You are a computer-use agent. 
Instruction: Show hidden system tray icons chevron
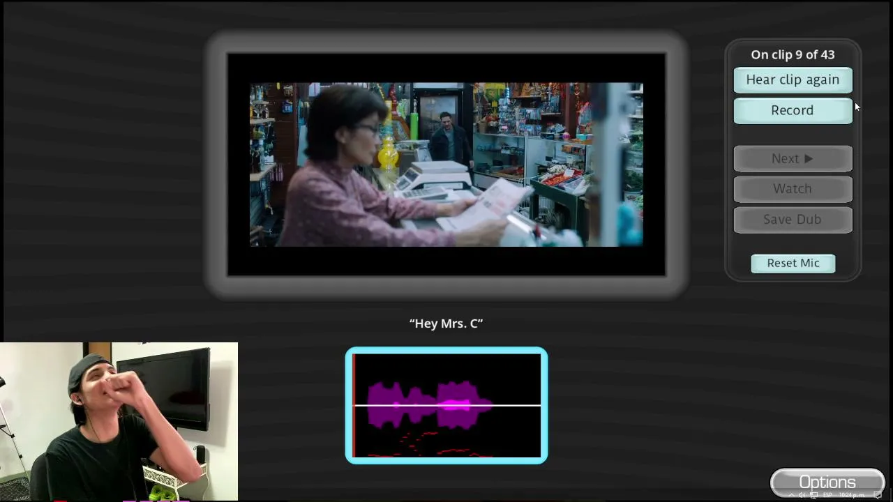point(791,495)
